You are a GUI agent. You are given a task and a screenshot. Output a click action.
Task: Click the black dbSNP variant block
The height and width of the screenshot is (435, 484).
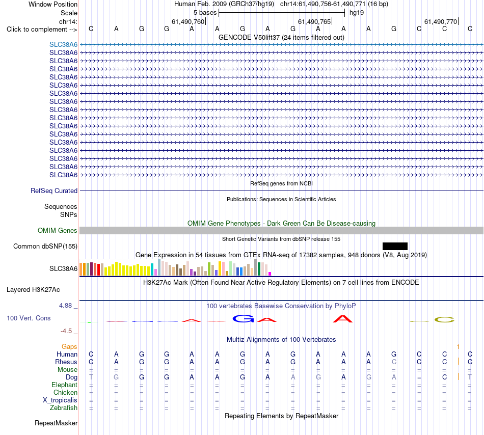tap(395, 246)
